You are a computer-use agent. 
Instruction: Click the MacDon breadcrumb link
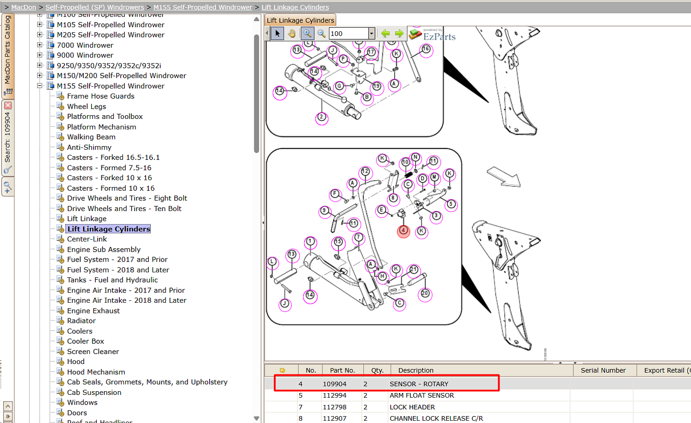point(23,7)
